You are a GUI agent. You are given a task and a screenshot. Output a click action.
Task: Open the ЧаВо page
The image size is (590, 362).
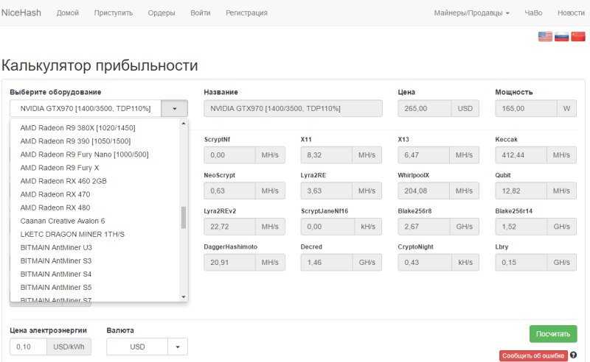tap(533, 13)
